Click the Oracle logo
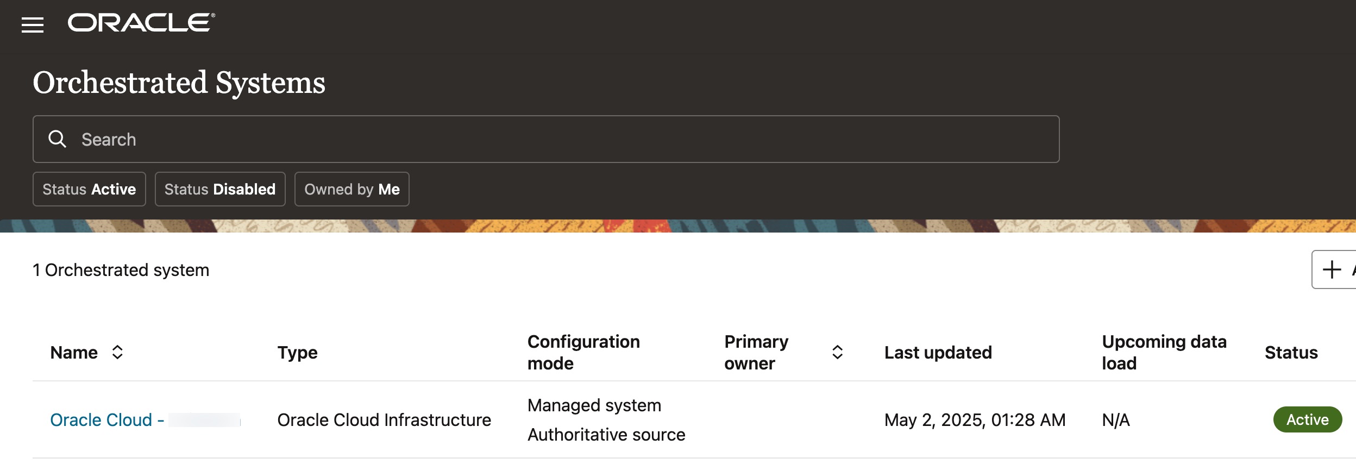This screenshot has height=464, width=1356. tap(141, 23)
